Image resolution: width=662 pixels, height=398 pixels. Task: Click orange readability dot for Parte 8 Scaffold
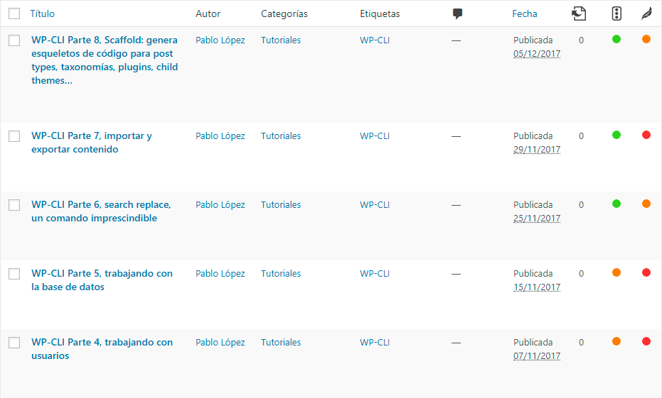pyautogui.click(x=646, y=39)
